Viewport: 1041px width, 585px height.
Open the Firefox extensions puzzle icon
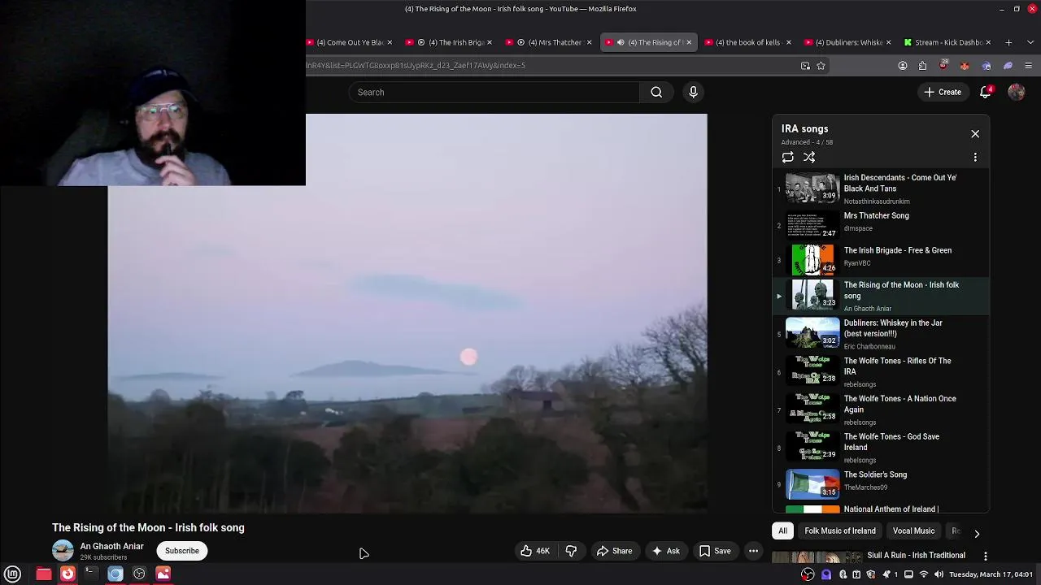tap(922, 66)
